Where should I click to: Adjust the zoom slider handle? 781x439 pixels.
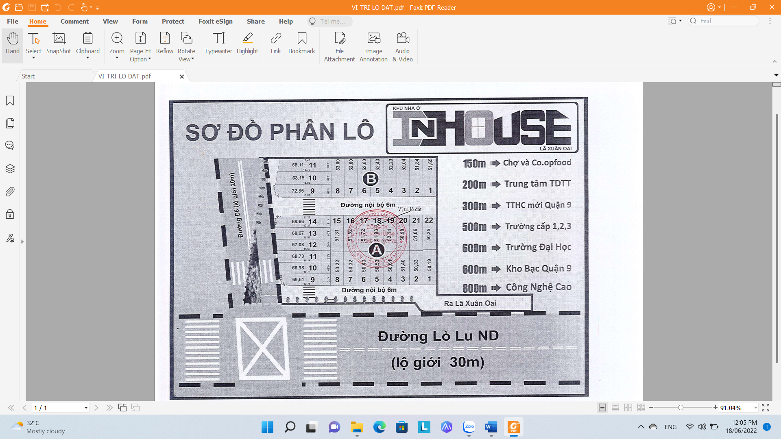(681, 407)
